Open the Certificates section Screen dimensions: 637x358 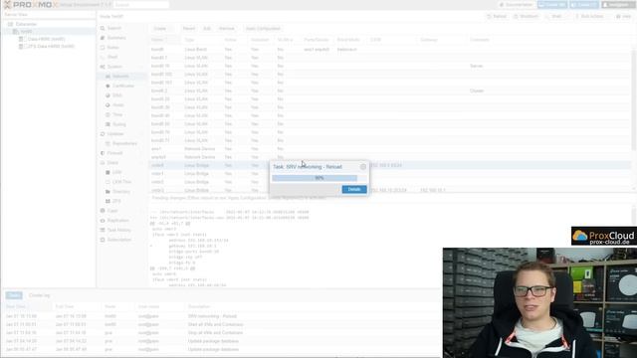(122, 87)
